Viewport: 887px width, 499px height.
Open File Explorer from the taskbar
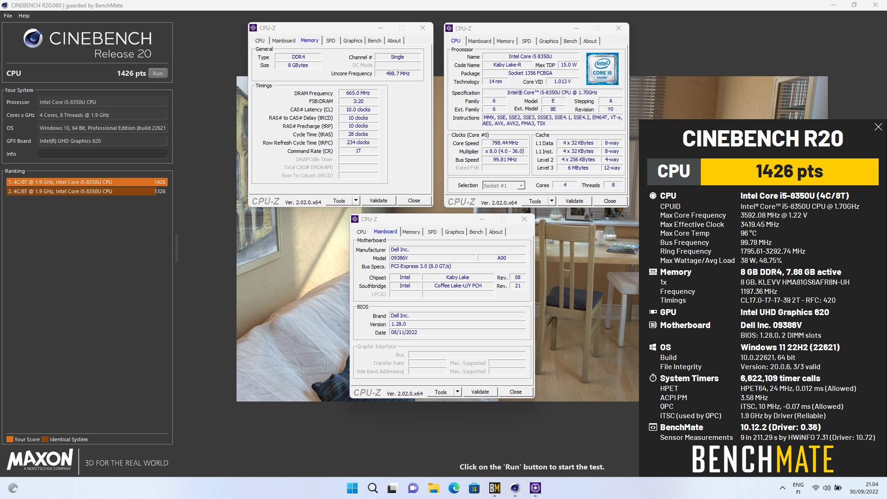(x=433, y=488)
